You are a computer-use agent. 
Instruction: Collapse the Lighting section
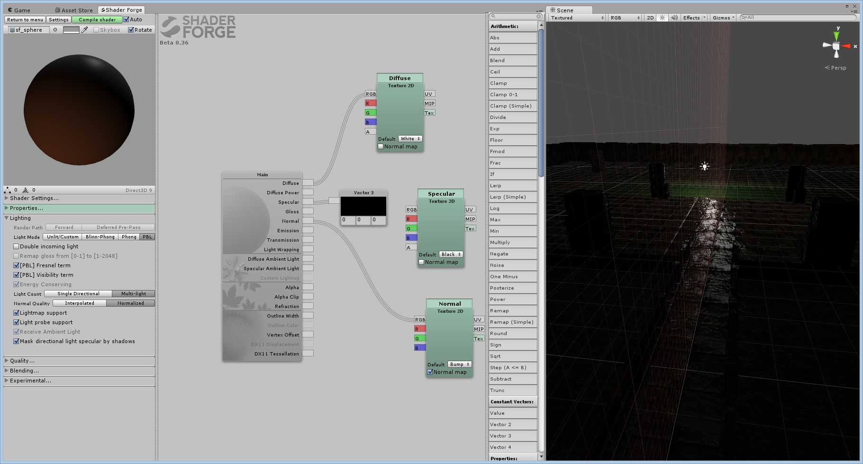79,218
